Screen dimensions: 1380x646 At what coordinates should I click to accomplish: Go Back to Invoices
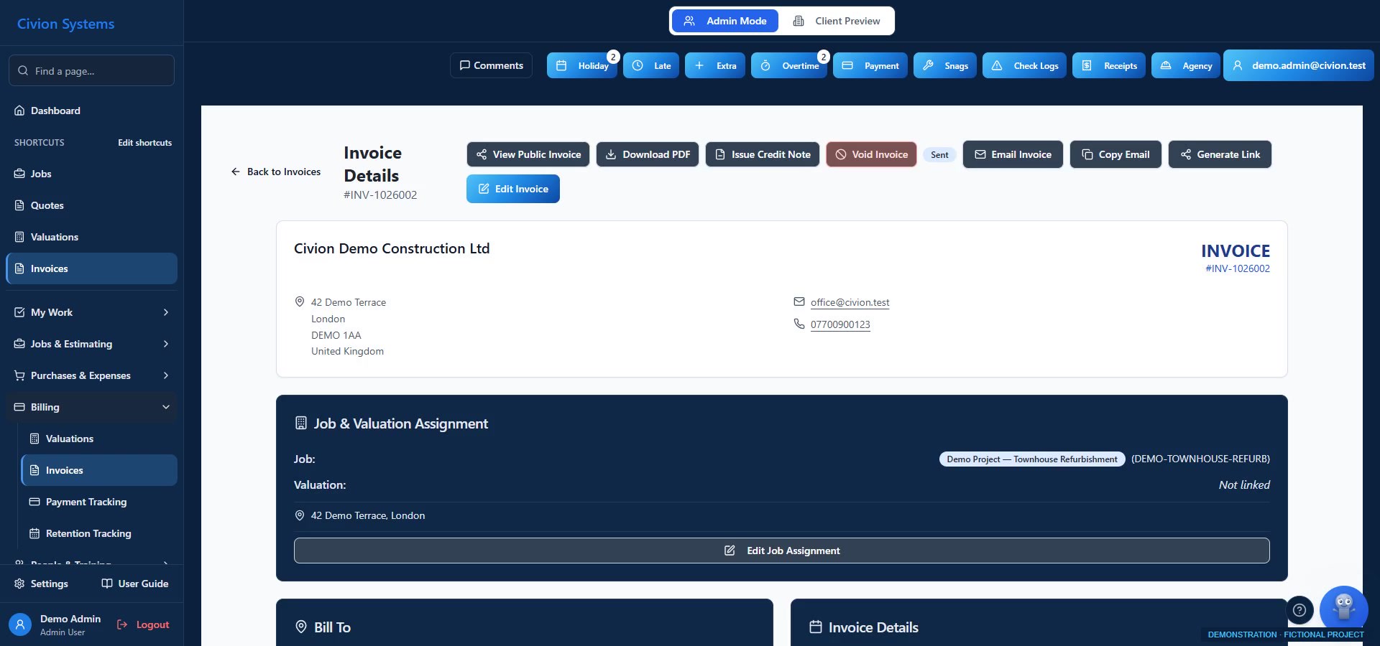(276, 172)
